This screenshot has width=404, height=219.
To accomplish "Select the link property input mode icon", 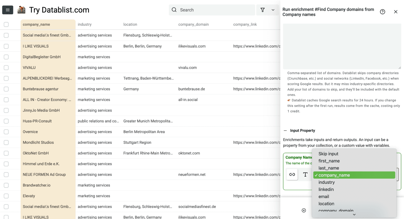I will 292,175.
